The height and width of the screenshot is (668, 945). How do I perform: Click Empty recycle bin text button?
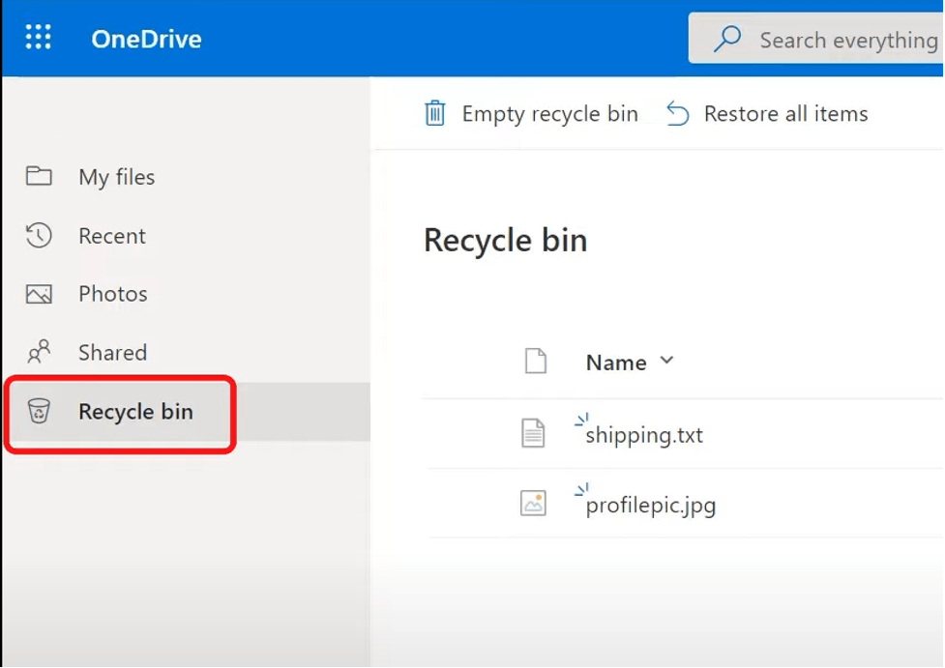pos(549,114)
